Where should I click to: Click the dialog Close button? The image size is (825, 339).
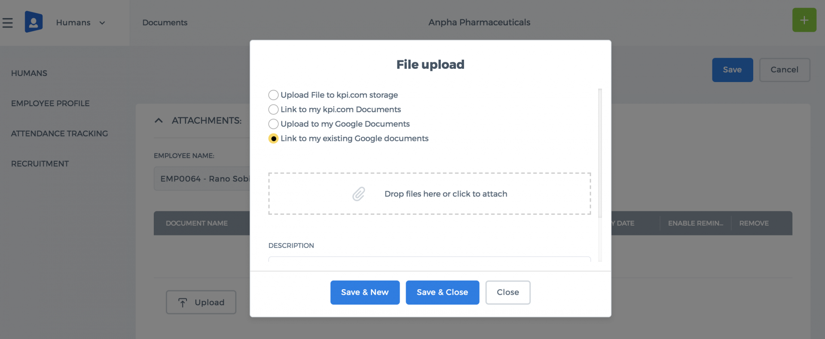(x=508, y=293)
